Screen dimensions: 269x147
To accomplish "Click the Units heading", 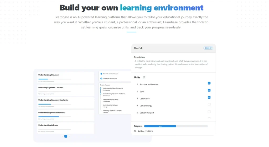I will tap(137, 77).
